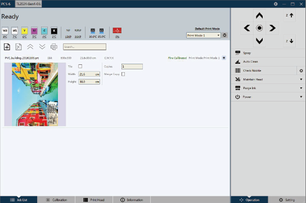306x203 pixels.
Task: Expand the Purge Ink dropdown arrow
Action: 301,88
